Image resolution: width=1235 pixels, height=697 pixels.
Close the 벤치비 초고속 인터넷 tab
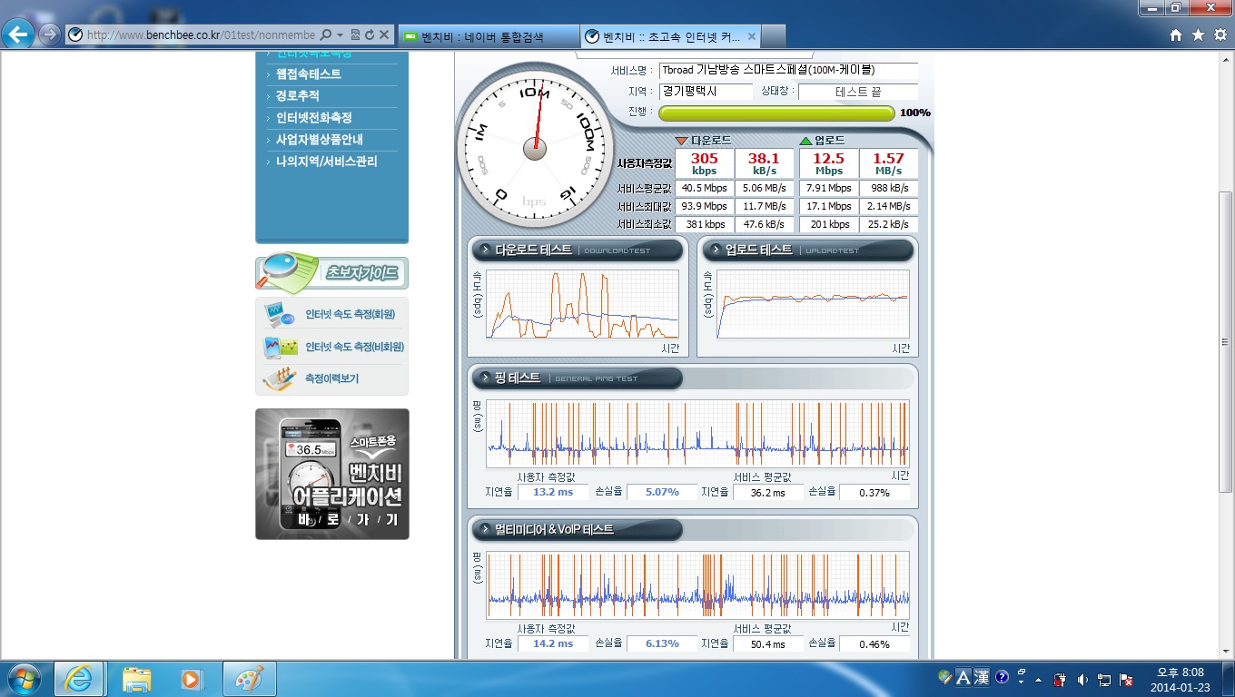click(750, 36)
